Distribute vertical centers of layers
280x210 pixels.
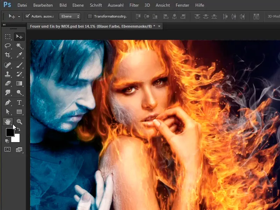click(206, 16)
